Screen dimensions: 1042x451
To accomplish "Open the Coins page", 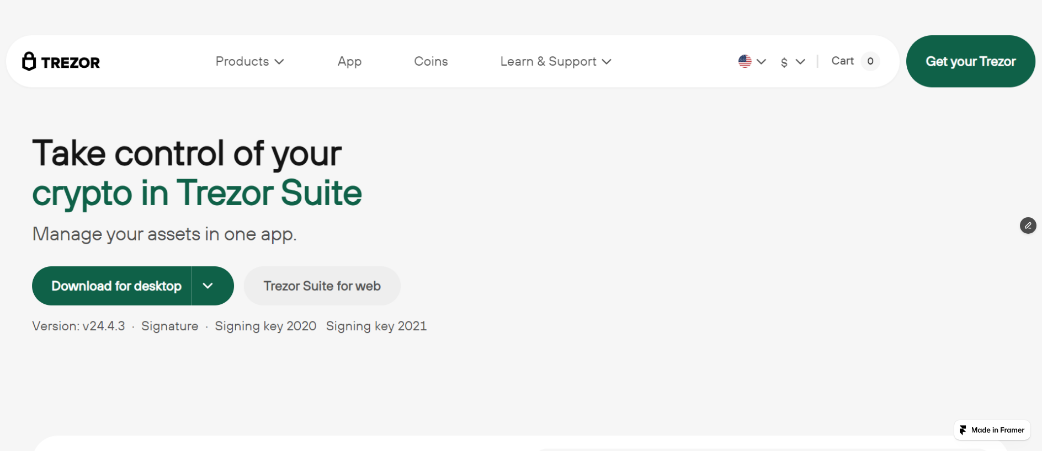I will point(431,61).
